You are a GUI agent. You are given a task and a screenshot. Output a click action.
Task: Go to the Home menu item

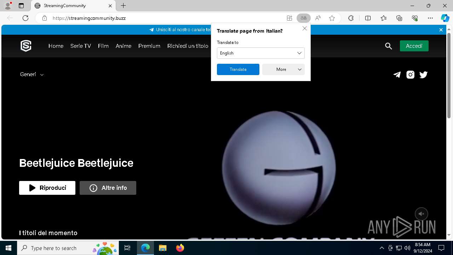click(x=56, y=46)
